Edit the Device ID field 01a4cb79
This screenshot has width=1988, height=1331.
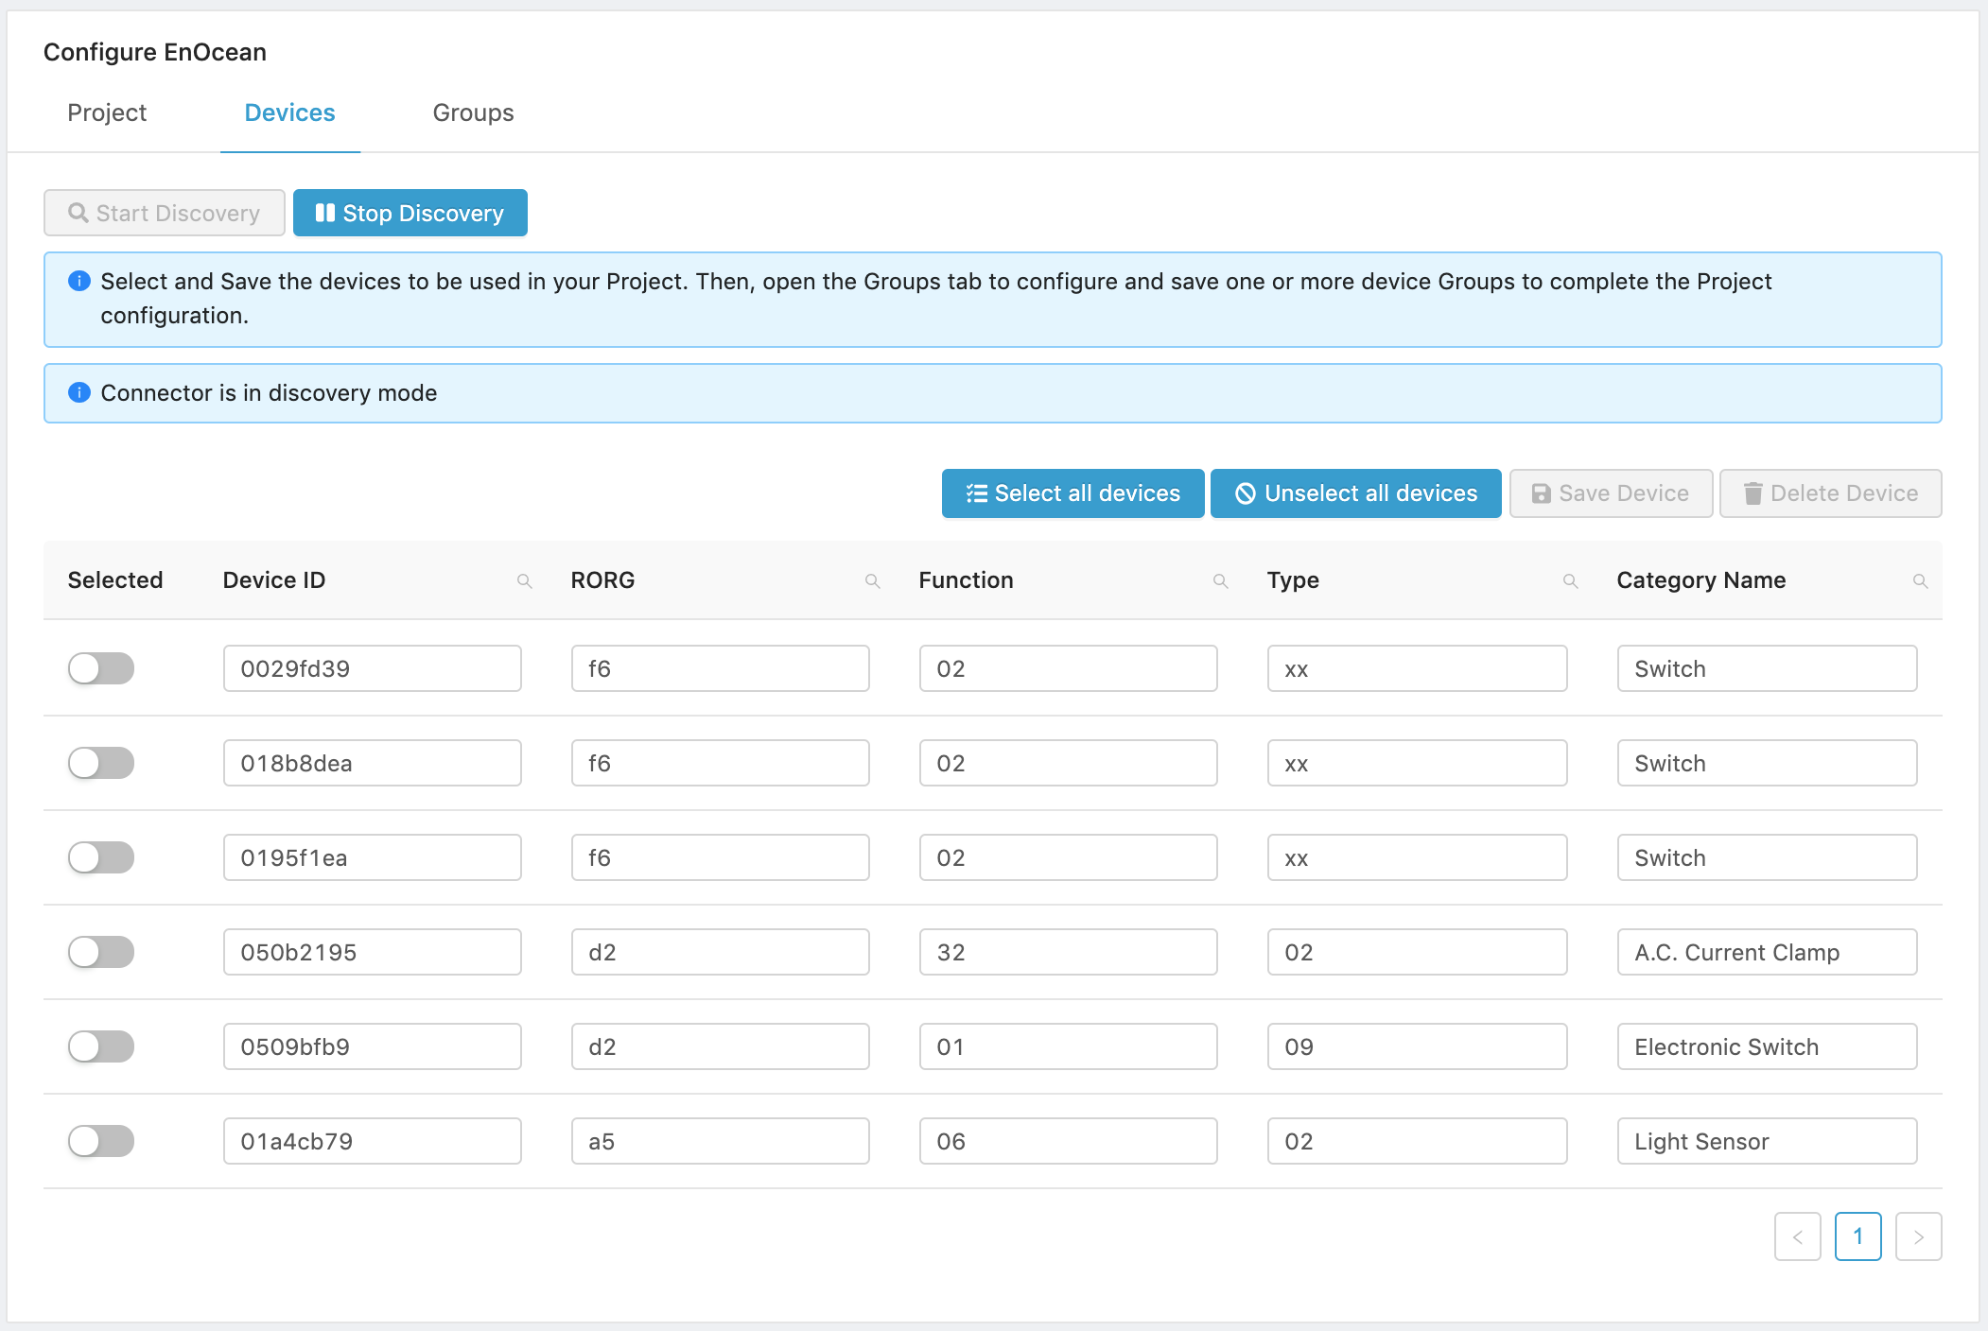[x=373, y=1141]
